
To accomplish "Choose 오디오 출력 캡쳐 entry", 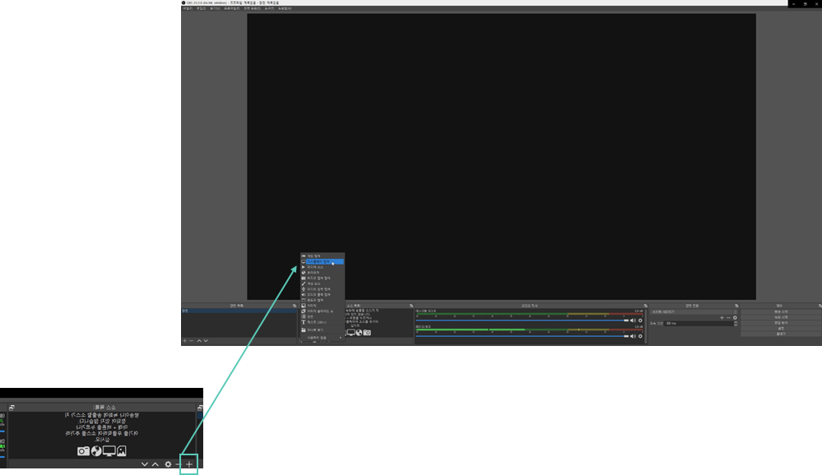I will click(x=322, y=294).
